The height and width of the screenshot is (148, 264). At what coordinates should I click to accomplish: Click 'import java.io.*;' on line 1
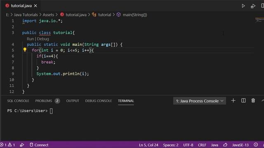(x=42, y=21)
